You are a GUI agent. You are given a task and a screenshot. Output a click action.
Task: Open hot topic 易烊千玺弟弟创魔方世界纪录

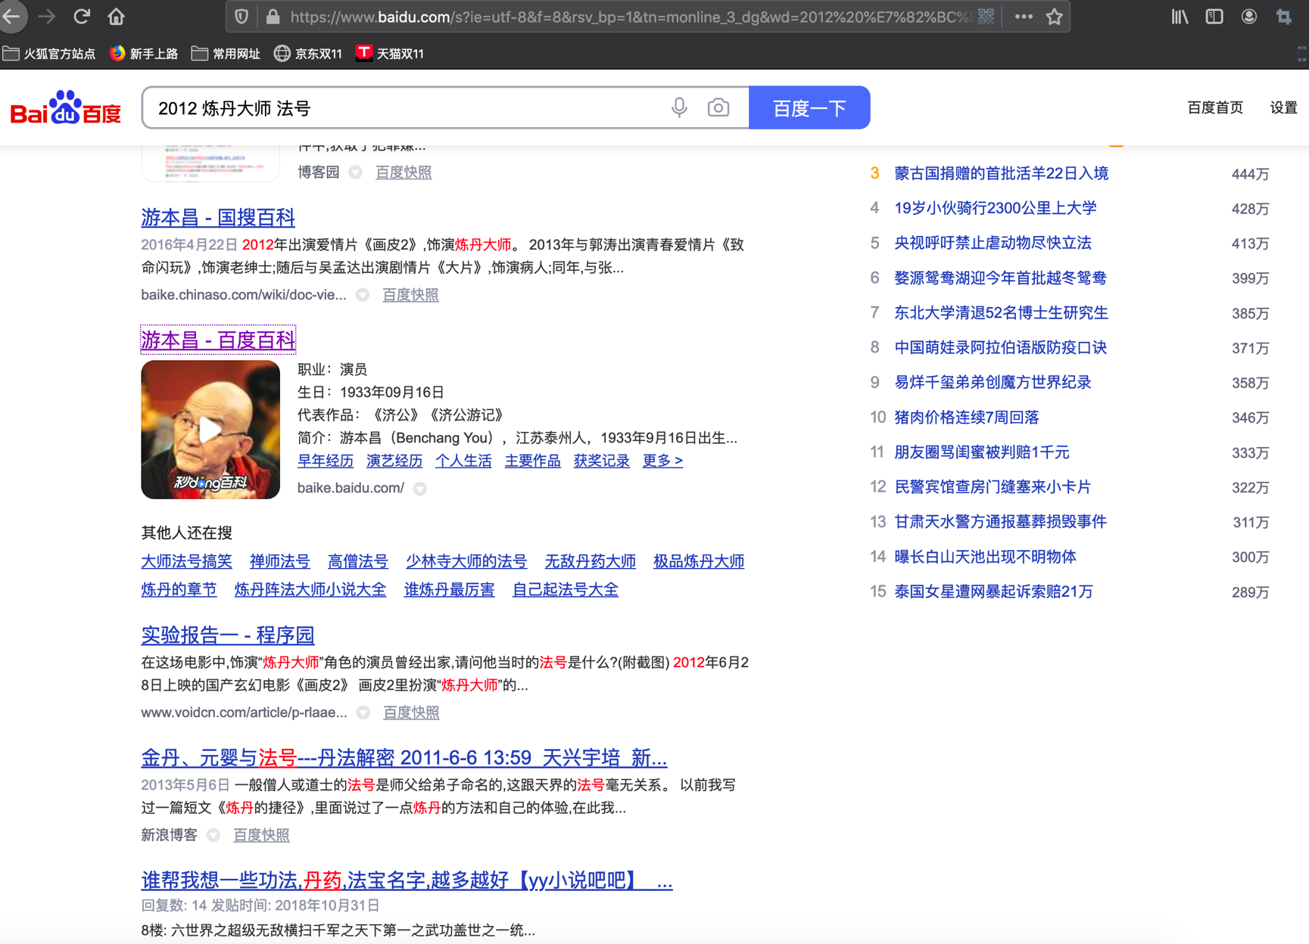point(993,382)
